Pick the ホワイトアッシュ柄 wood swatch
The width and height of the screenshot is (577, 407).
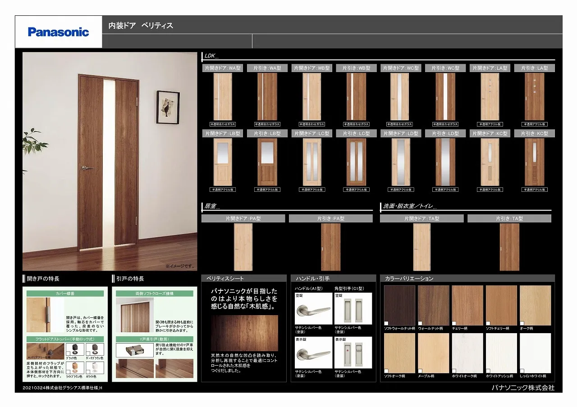pos(501,353)
